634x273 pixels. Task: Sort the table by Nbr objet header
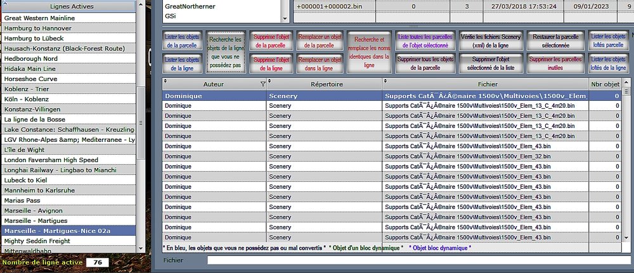604,83
